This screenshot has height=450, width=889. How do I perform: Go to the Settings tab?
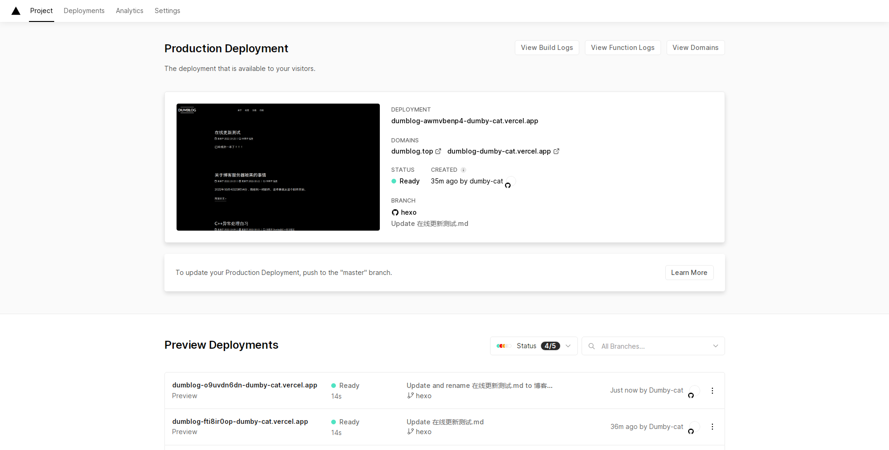tap(167, 10)
